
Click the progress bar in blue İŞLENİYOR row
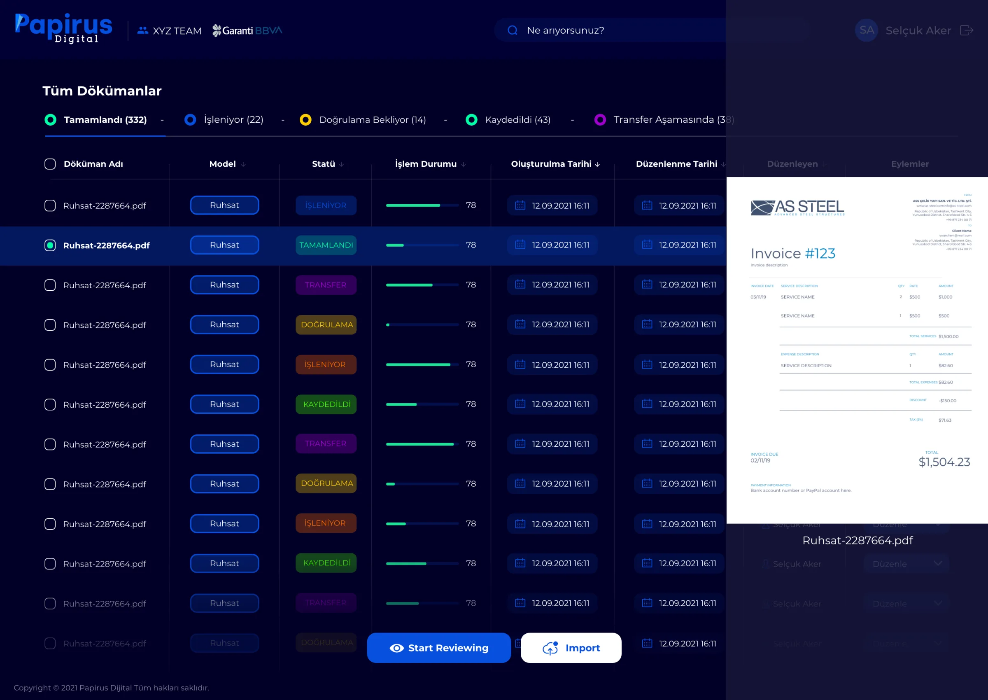tap(422, 205)
